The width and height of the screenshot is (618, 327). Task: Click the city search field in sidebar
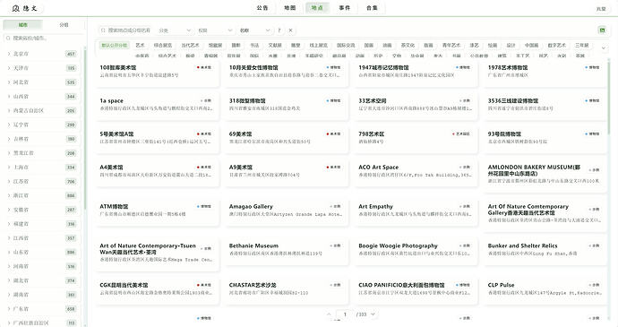(43, 39)
